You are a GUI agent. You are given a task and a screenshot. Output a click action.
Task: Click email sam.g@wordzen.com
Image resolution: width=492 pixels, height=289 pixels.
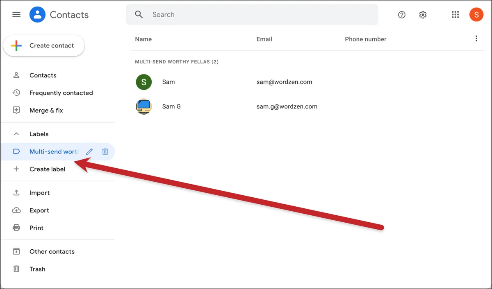click(287, 106)
